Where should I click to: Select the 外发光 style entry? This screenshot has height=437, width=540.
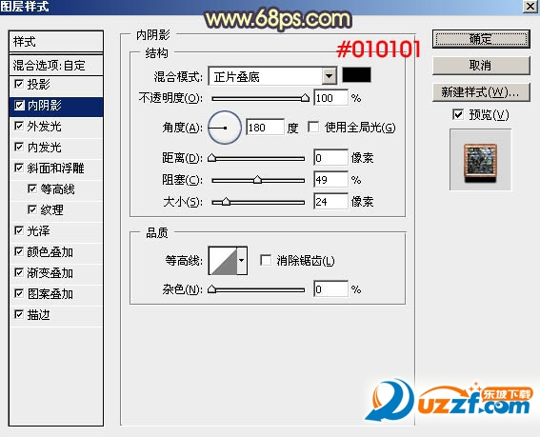pos(44,127)
